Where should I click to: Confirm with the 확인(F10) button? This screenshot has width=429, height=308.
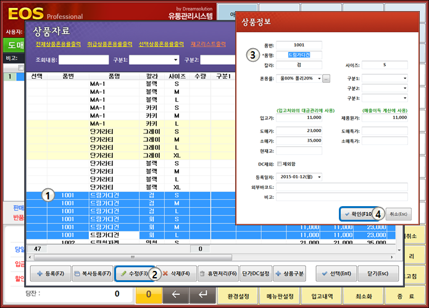(x=359, y=214)
